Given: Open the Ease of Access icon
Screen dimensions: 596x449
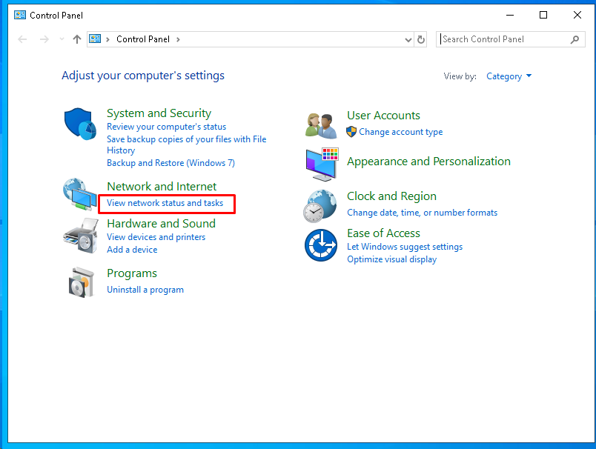Looking at the screenshot, I should pos(320,245).
